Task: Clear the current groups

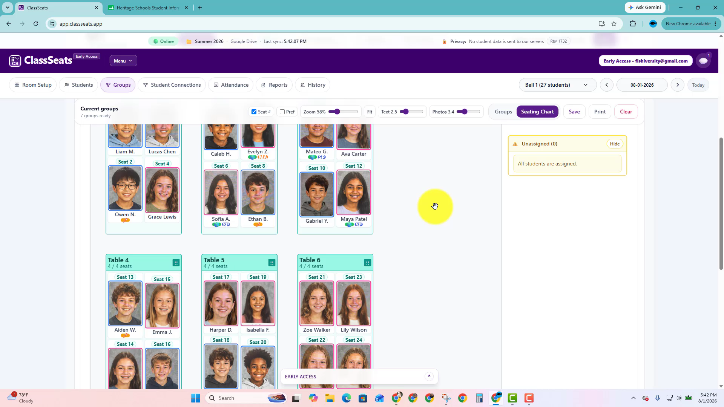Action: (x=626, y=112)
